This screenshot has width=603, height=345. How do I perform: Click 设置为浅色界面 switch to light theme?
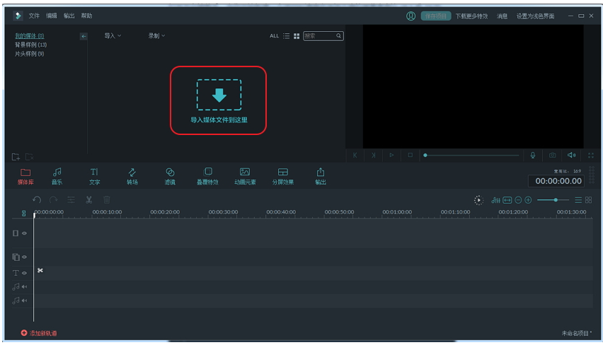tap(535, 16)
